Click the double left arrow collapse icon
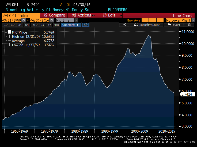This screenshot has height=147, width=197. point(124,25)
